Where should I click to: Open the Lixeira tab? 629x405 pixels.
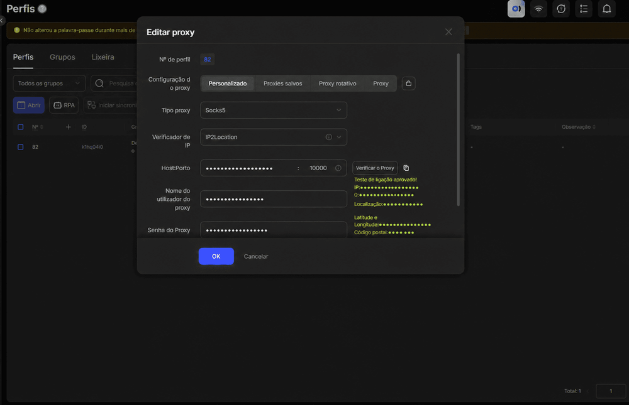tap(103, 57)
